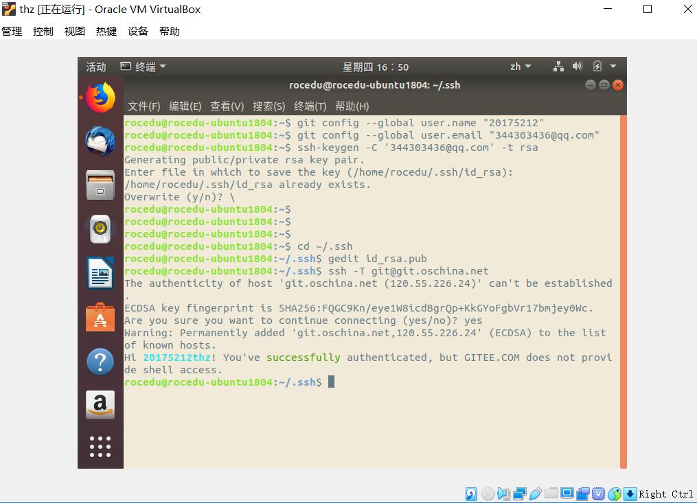
Task: Click the hard disk activity indicator
Action: pos(471,493)
